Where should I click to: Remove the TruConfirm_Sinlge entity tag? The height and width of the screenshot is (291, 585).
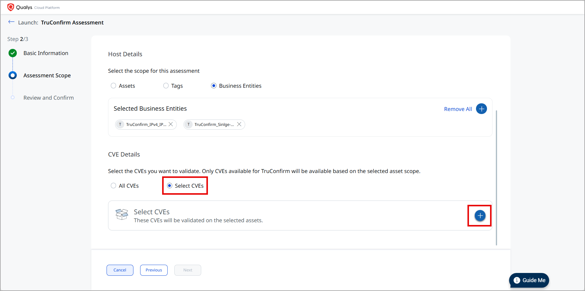[x=239, y=124]
